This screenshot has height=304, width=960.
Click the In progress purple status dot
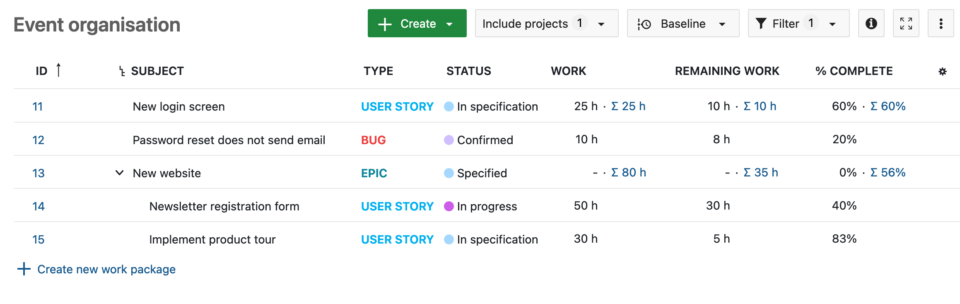tap(449, 206)
